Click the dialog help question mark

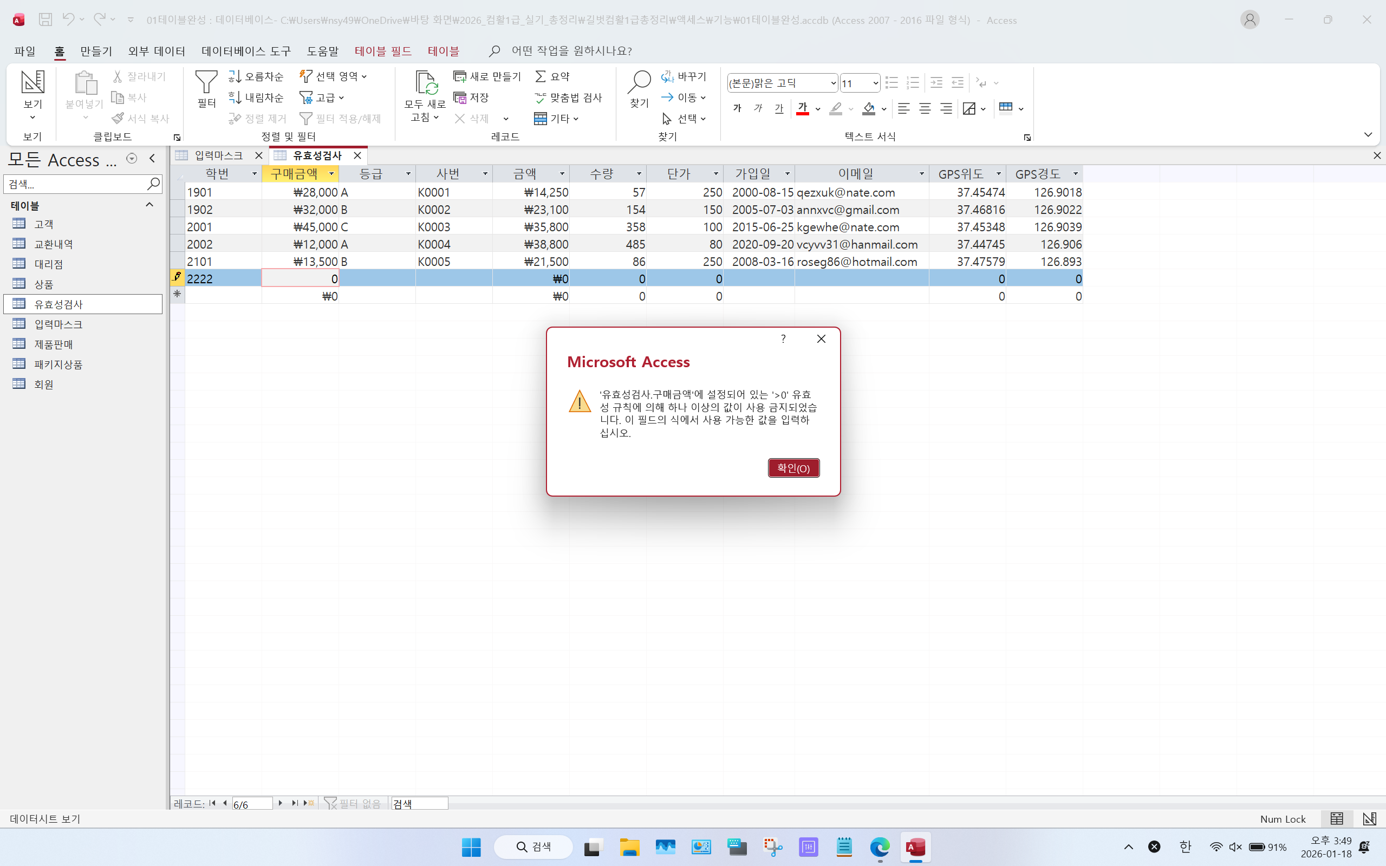(783, 338)
